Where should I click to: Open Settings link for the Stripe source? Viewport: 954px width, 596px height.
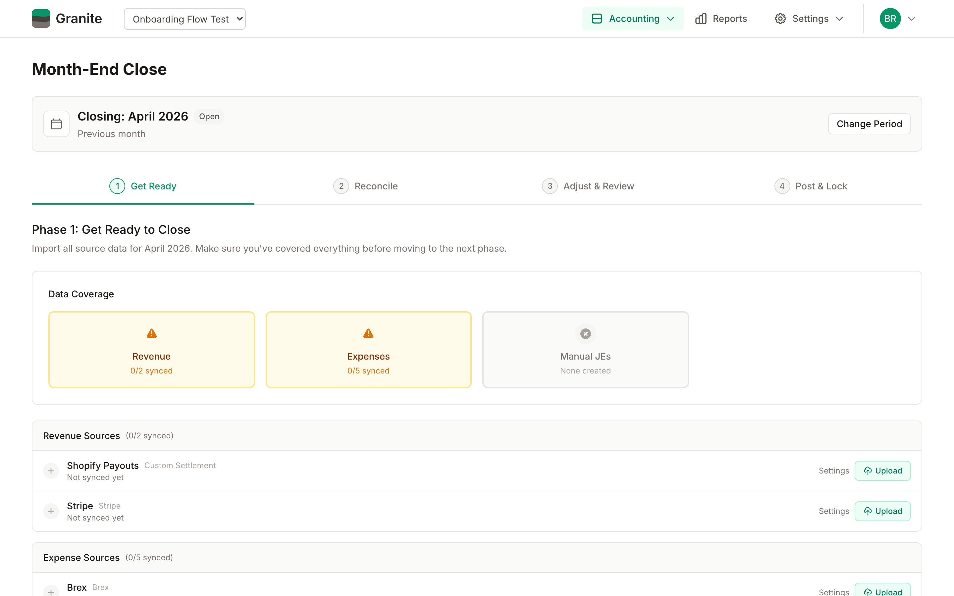tap(834, 511)
